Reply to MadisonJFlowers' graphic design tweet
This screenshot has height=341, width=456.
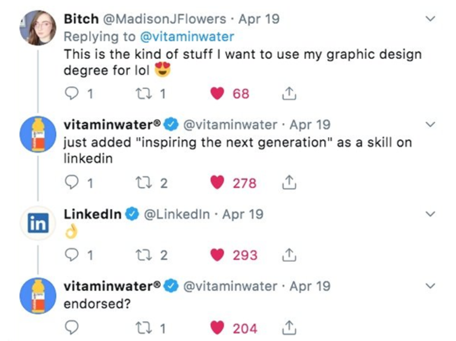pyautogui.click(x=72, y=94)
